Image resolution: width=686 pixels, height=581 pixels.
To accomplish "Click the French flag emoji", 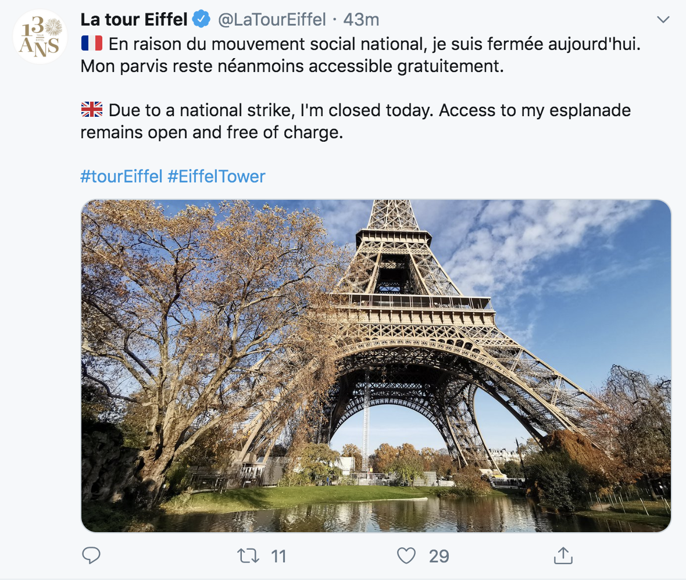I will (91, 43).
